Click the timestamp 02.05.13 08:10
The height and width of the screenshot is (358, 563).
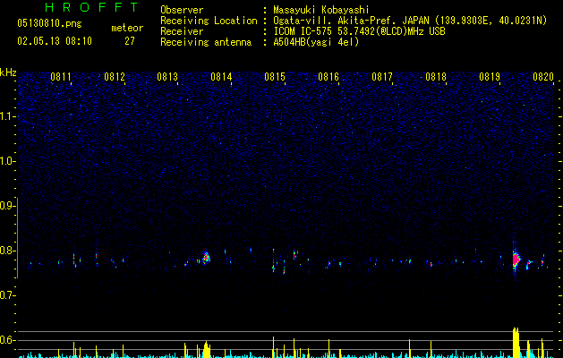click(x=55, y=41)
